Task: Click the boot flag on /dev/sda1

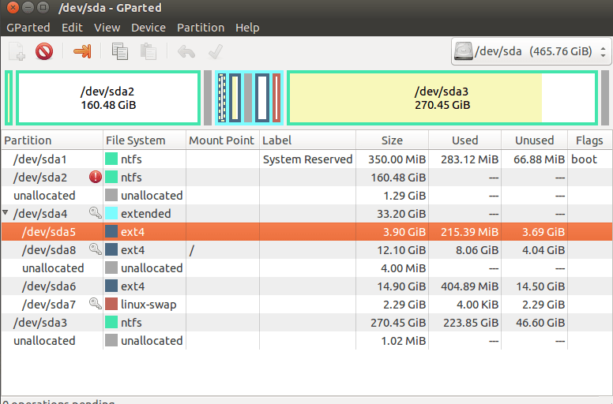Action: tap(584, 159)
